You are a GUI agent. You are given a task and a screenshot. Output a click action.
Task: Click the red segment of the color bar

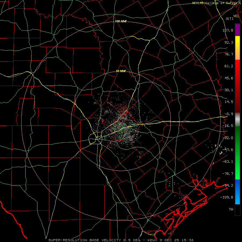coord(237,86)
